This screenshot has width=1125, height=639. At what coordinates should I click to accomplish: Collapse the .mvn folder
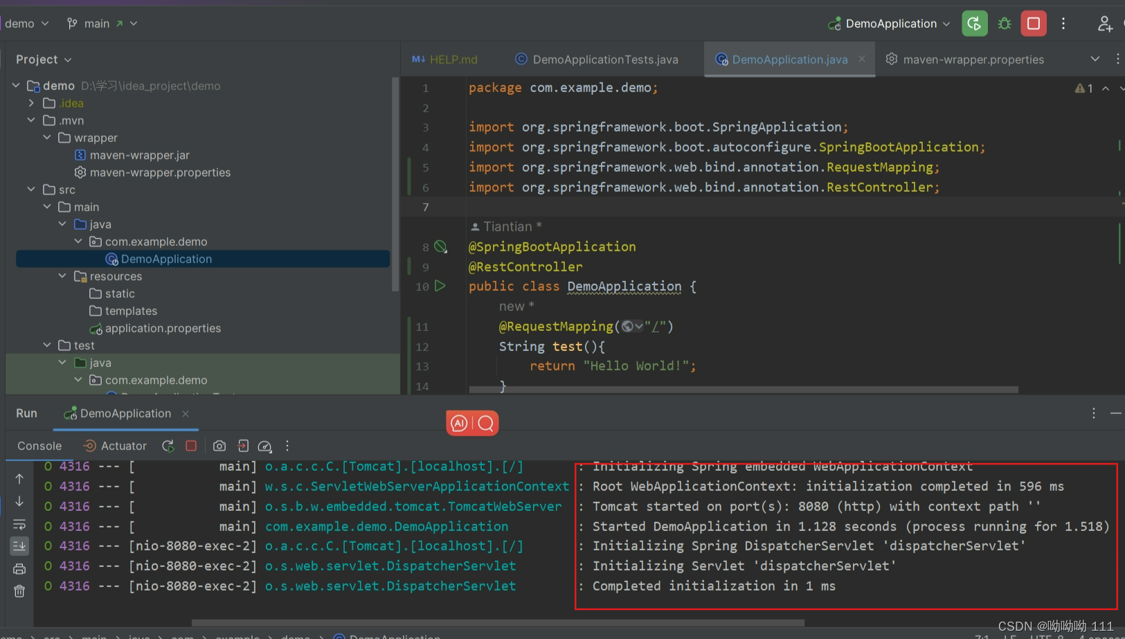pyautogui.click(x=31, y=120)
